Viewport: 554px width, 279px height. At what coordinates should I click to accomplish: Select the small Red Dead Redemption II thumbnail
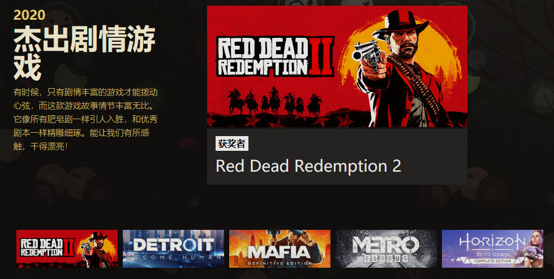[67, 249]
